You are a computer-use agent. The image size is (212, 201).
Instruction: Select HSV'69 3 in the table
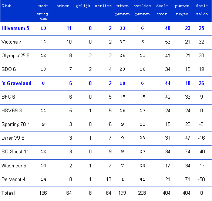pyautogui.click(x=11, y=110)
